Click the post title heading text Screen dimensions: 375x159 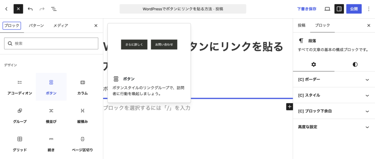(x=237, y=47)
